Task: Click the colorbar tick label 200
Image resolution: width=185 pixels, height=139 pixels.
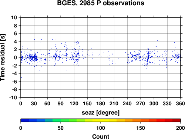Action: tap(181, 128)
